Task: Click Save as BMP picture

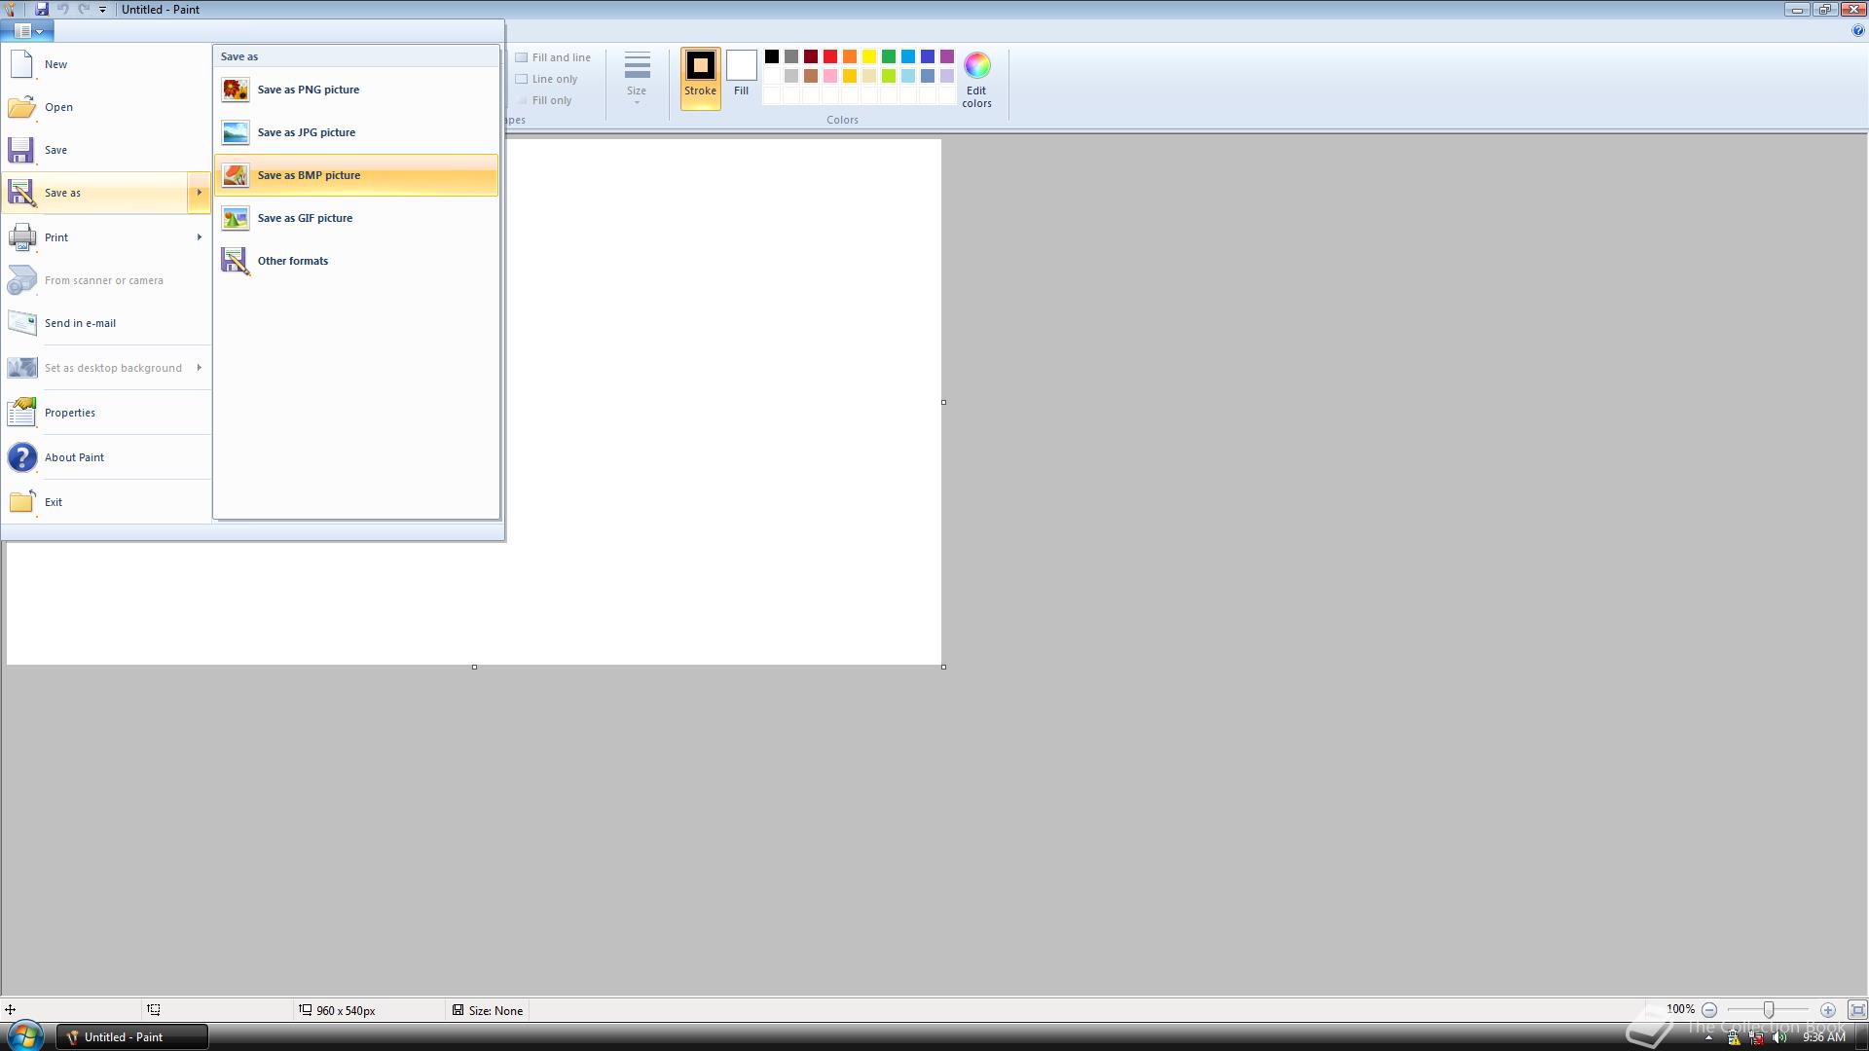Action: click(x=356, y=175)
